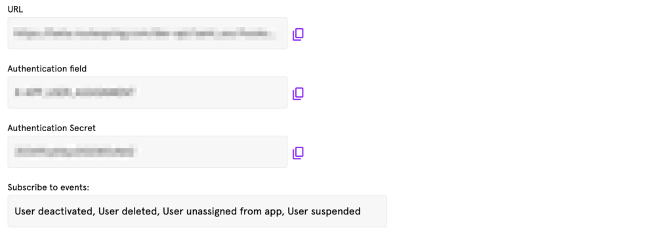This screenshot has height=238, width=672.
Task: Click empty area inside Authentication Secret box
Action: 212,151
